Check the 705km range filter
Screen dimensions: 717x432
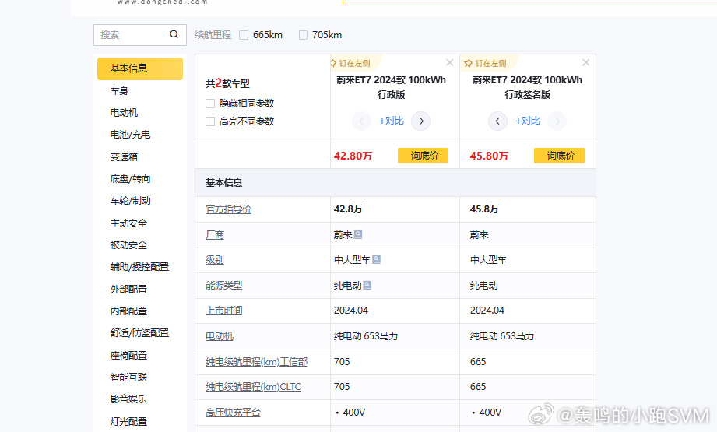coord(303,35)
